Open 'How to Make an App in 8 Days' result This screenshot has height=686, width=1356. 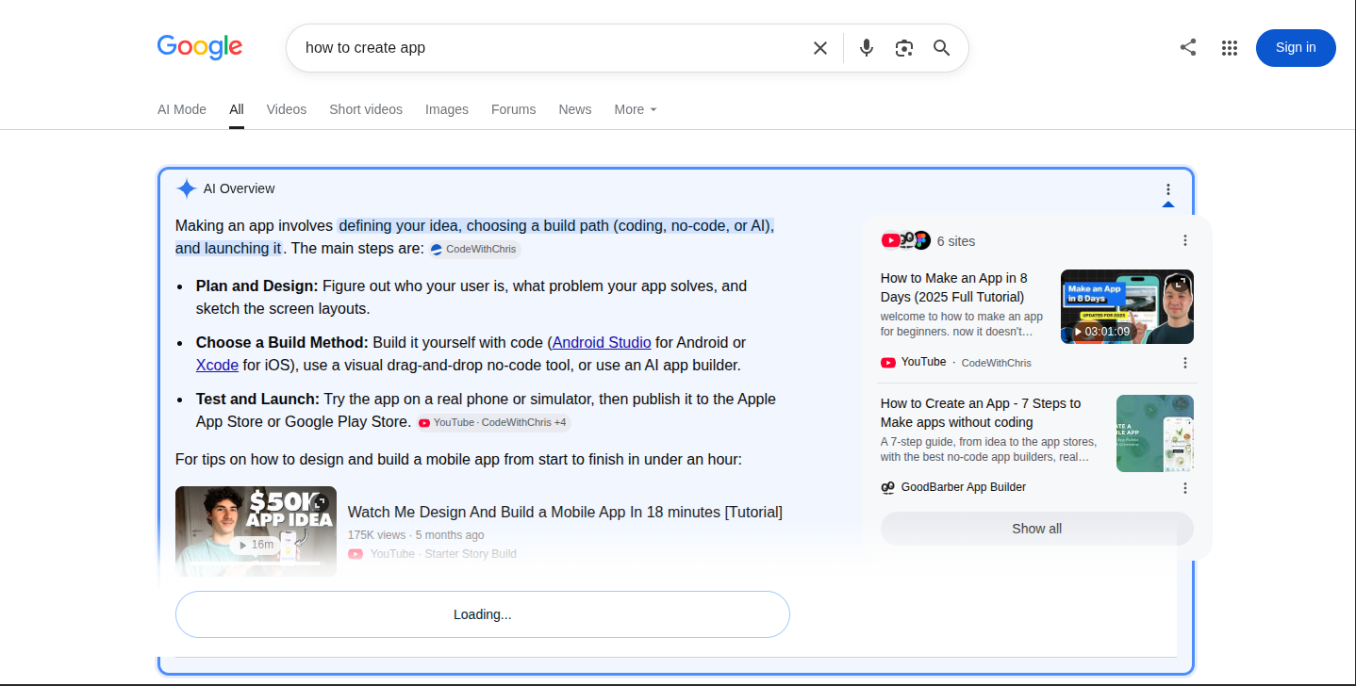953,287
